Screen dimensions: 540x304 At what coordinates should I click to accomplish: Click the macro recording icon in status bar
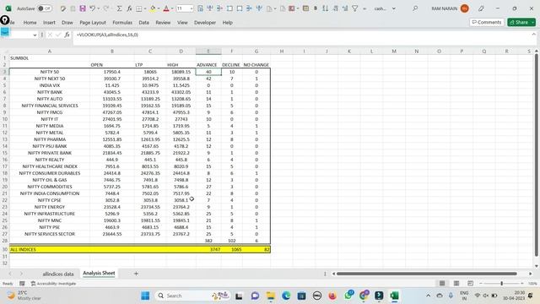tap(22, 284)
